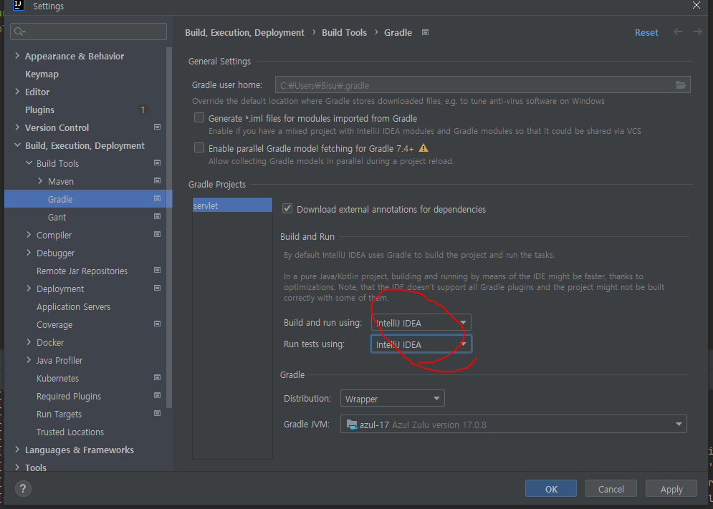
Task: Open Application Servers settings
Action: [x=73, y=307]
